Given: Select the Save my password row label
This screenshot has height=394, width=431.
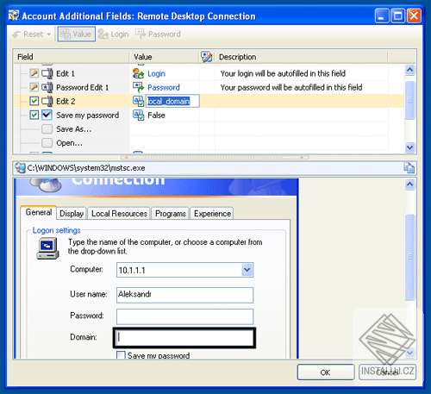Looking at the screenshot, I should pyautogui.click(x=88, y=116).
